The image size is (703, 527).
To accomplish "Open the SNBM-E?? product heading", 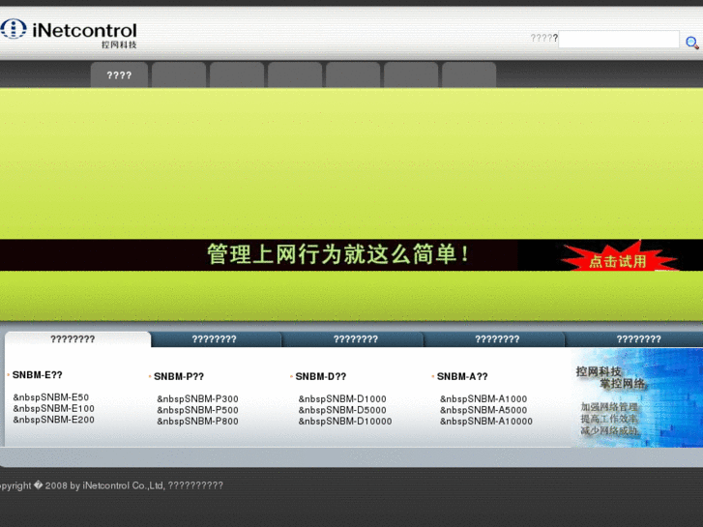I will (37, 375).
